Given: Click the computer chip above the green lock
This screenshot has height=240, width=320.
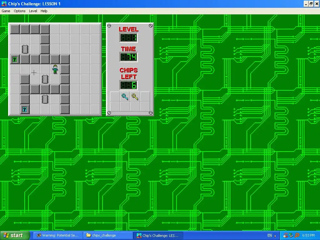Looking at the screenshot, I should click(x=25, y=49).
